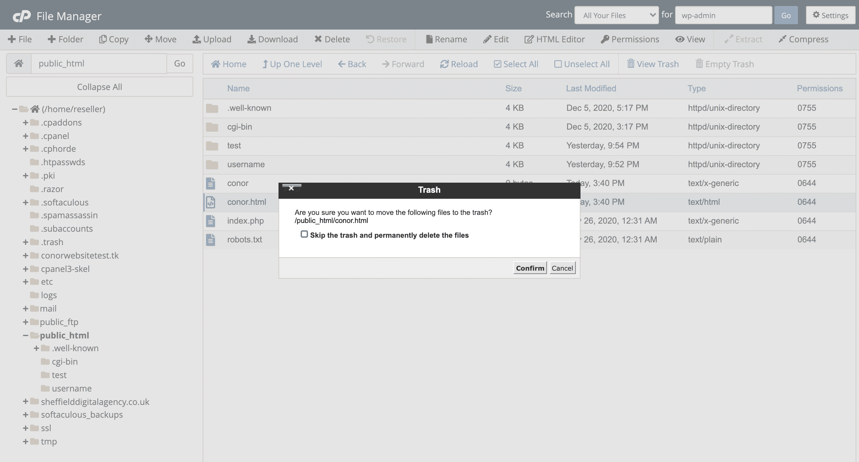Image resolution: width=859 pixels, height=462 pixels.
Task: Confirm moving file to trash
Action: click(x=530, y=268)
